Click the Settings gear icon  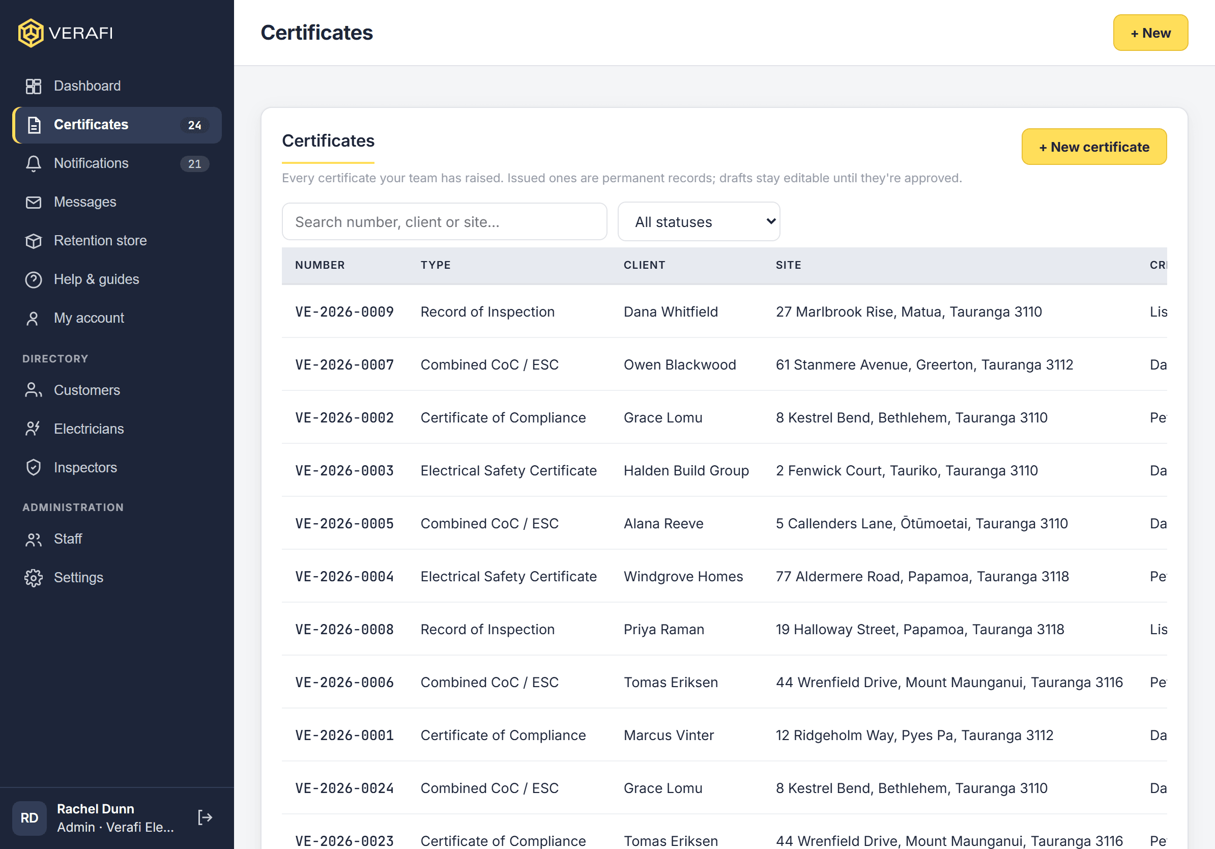(x=34, y=578)
